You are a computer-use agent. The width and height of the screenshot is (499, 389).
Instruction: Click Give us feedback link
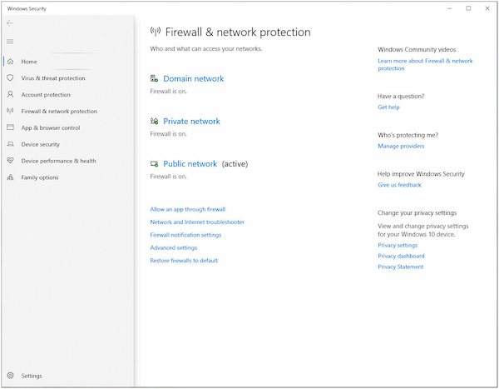click(x=399, y=185)
